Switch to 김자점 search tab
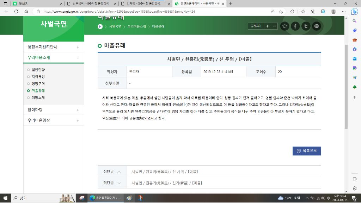This screenshot has height=212, width=361. 146,4
